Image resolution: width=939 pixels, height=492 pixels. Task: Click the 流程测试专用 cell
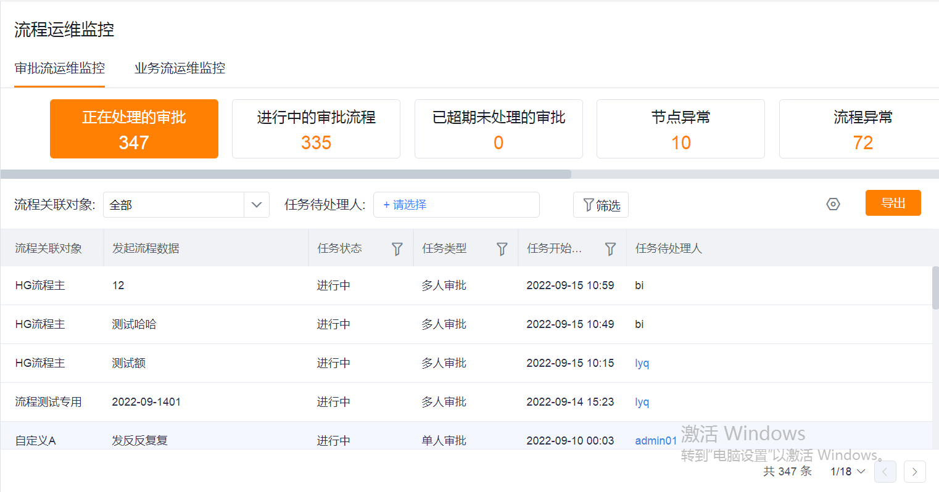[48, 402]
